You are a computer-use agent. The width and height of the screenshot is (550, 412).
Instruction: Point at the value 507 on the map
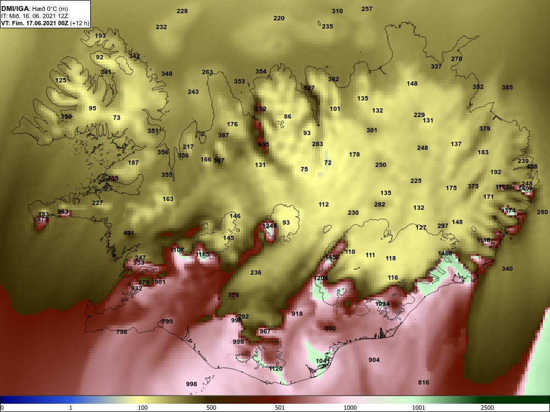(x=219, y=160)
